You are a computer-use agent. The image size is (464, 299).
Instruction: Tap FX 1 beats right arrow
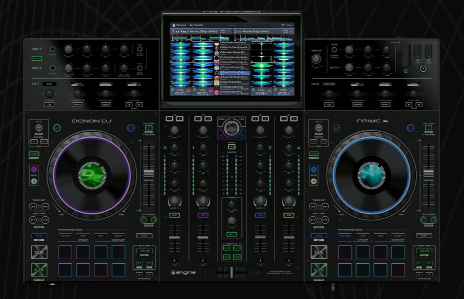[139, 104]
